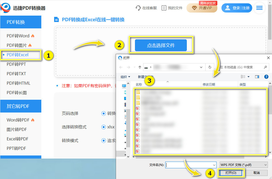The image size is (272, 179).
Task: Click the 文件名 text input field
Action: click(x=189, y=165)
